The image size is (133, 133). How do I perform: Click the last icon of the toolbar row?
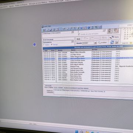100,27
